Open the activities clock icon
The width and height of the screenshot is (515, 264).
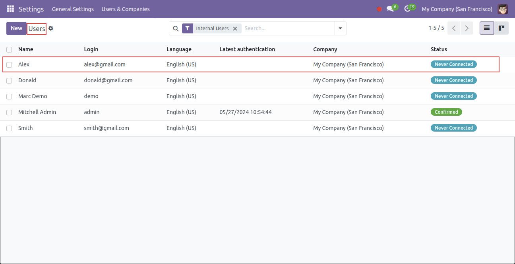point(407,9)
